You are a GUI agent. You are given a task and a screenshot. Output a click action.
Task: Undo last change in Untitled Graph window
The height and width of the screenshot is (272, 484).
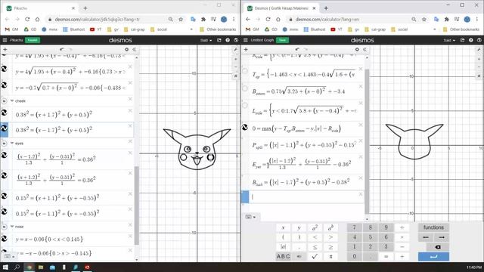point(297,49)
